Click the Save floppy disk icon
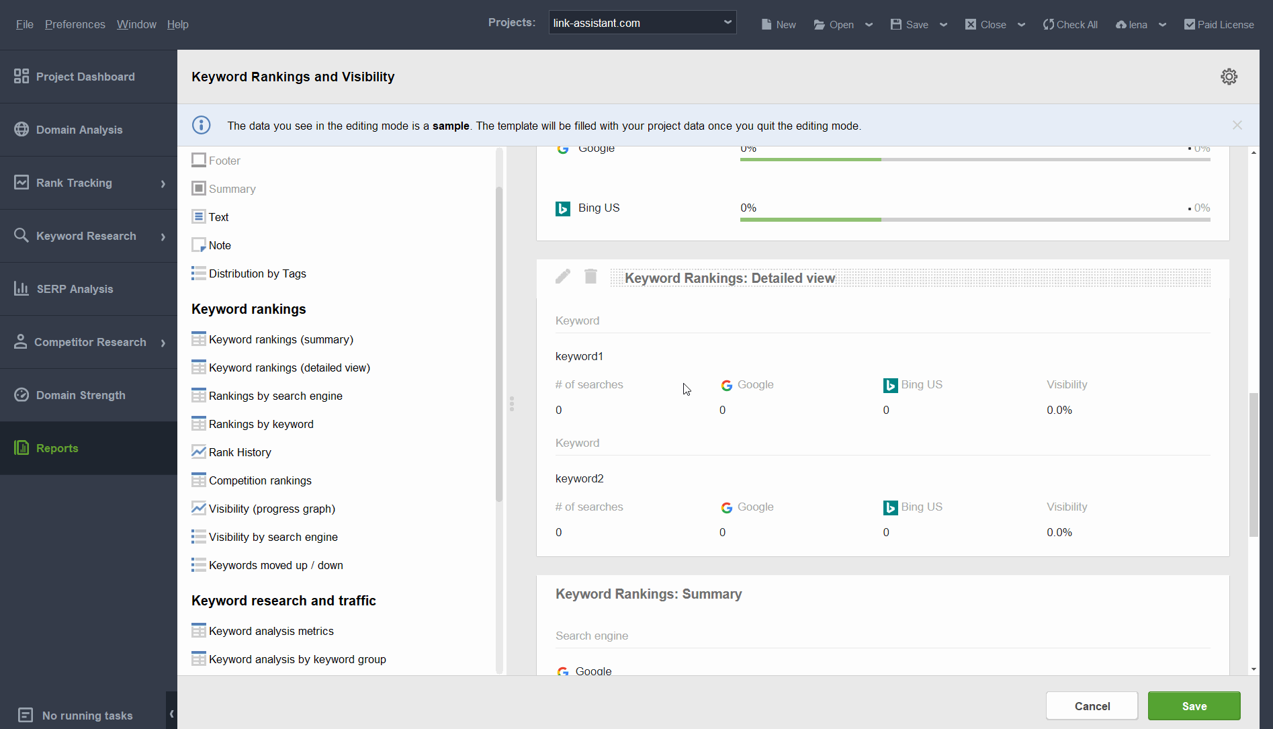The height and width of the screenshot is (729, 1273). coord(896,24)
